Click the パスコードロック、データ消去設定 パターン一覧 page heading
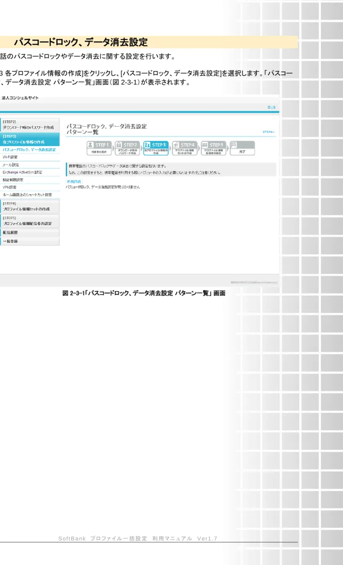Screen dimensions: 343x565 point(107,128)
